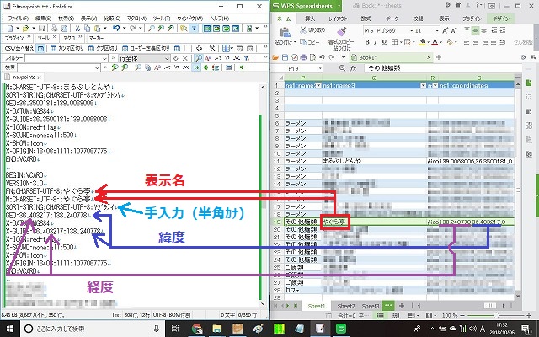Image resolution: width=539 pixels, height=337 pixels.
Task: Increase font size with the A+ icon
Action: tap(446, 30)
